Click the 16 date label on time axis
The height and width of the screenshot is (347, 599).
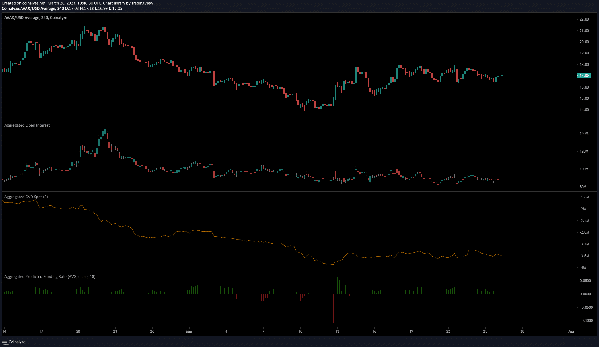374,331
